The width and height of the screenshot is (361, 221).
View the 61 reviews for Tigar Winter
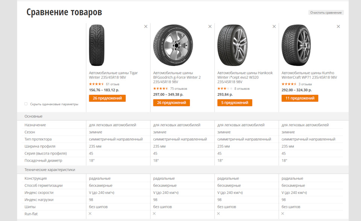tap(112, 84)
